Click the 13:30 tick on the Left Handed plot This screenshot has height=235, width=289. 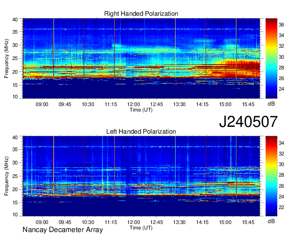click(x=179, y=222)
